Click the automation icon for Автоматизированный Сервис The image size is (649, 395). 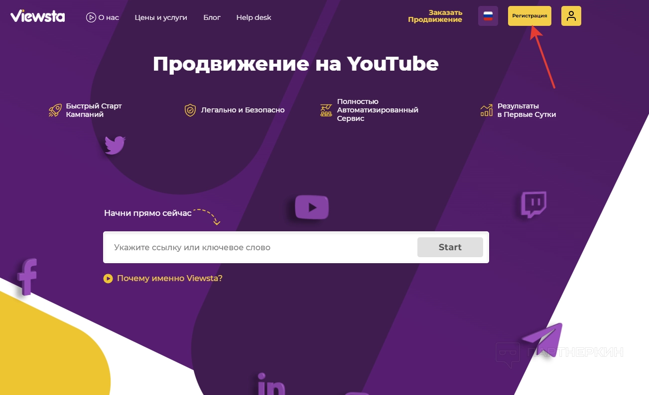pyautogui.click(x=326, y=110)
